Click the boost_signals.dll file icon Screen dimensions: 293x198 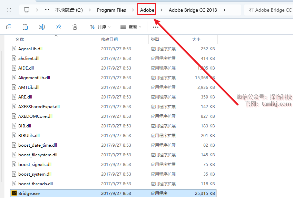pos(14,165)
